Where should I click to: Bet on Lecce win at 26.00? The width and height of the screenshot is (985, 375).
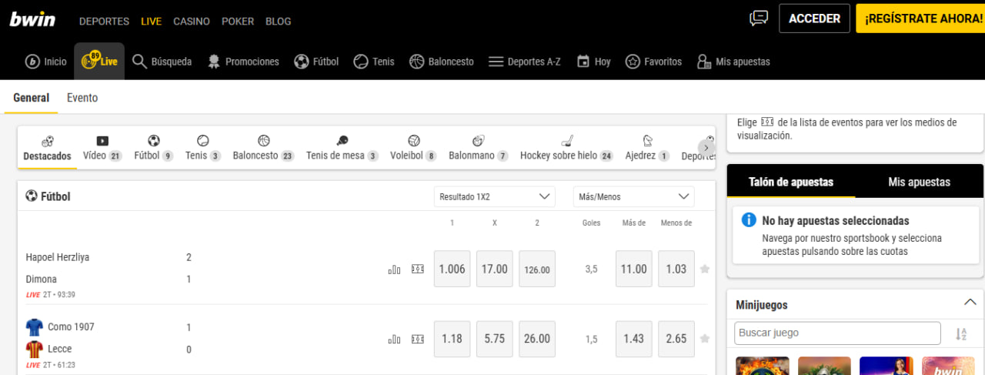pyautogui.click(x=537, y=339)
